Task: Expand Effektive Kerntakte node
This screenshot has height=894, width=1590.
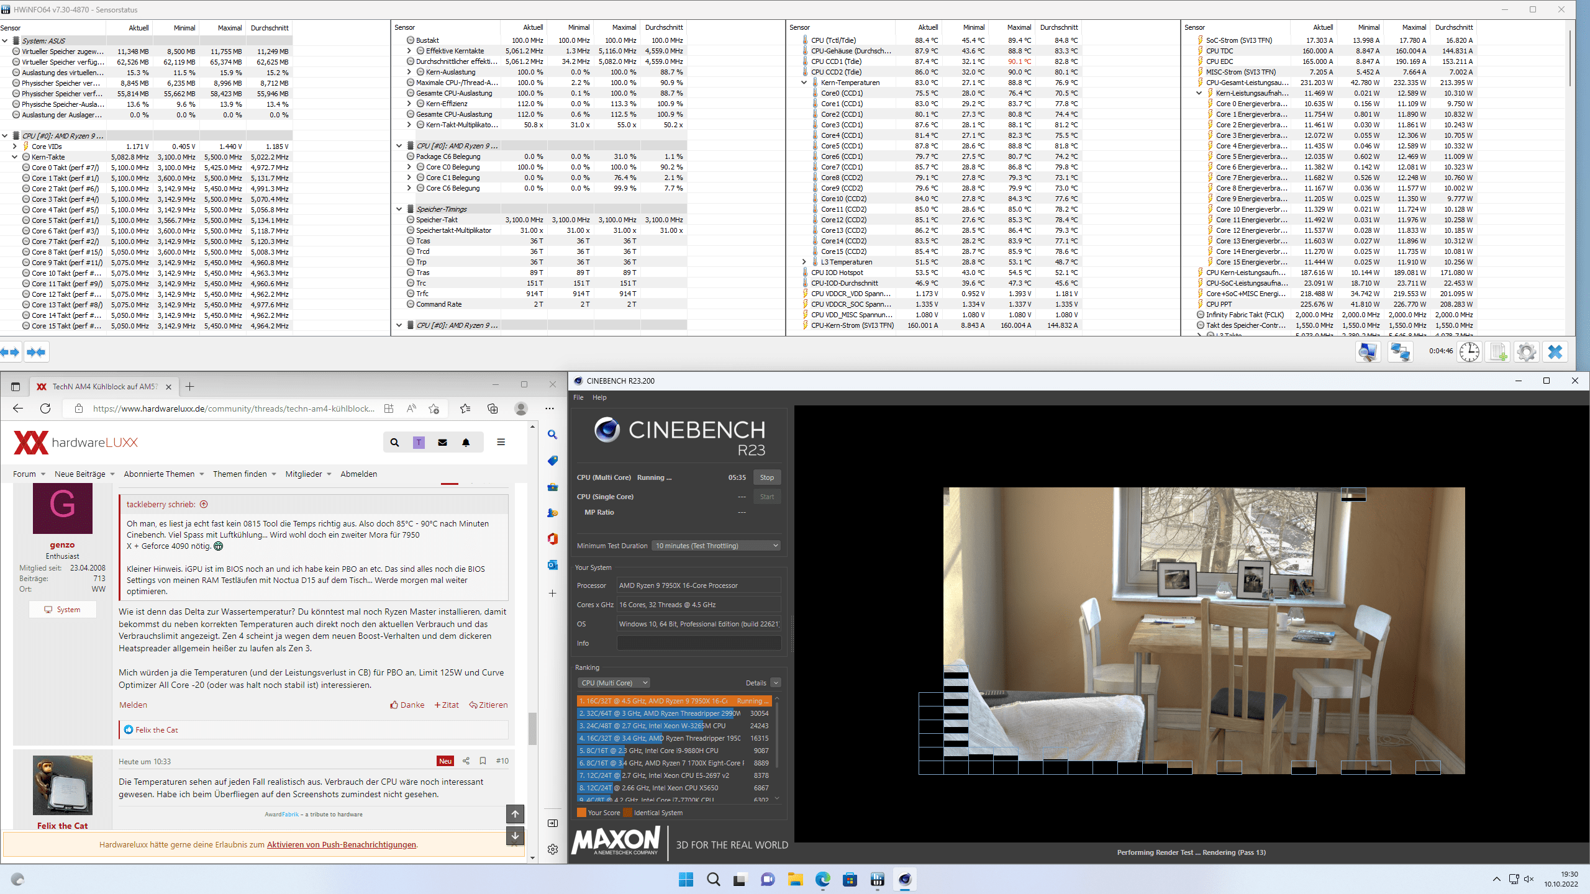Action: point(409,51)
